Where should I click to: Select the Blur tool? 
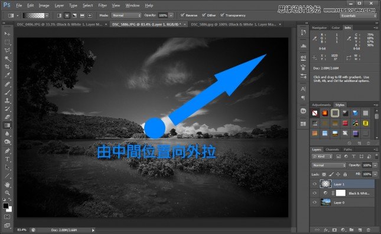point(7,133)
